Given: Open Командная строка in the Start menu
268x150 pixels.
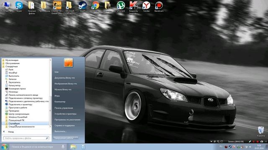Looking at the screenshot, I should 17,89.
